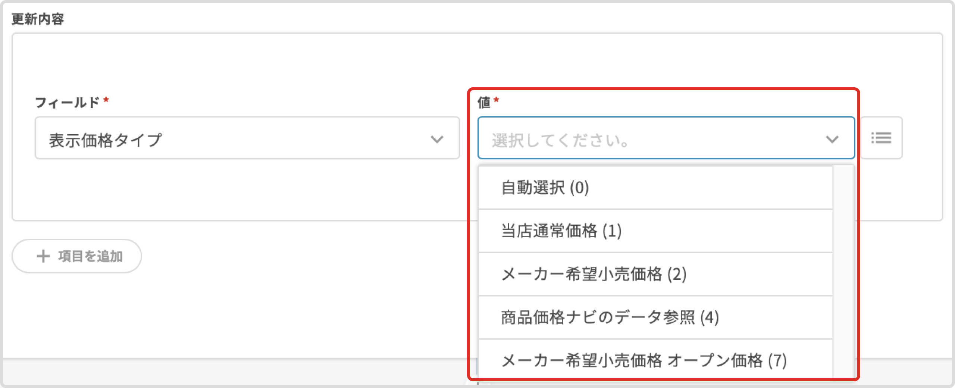Click the list icon beside the value field
Screen dimensions: 955x388
pos(881,138)
